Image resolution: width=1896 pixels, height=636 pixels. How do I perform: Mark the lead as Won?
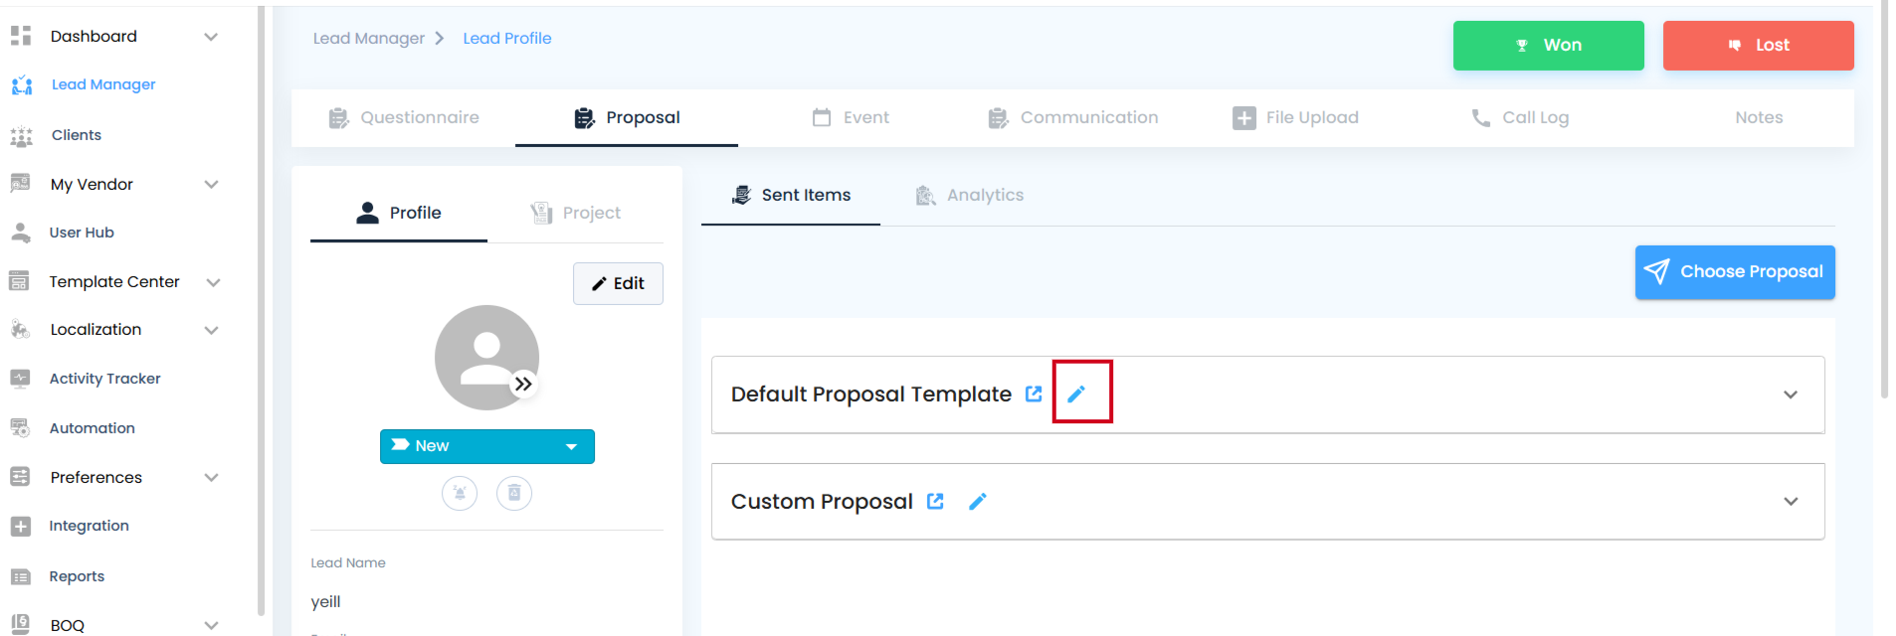pyautogui.click(x=1548, y=46)
